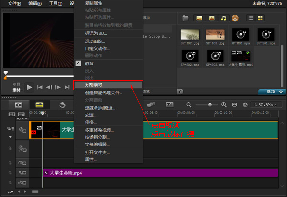Step to previous frame
287x197 pixels.
[x=49, y=87]
